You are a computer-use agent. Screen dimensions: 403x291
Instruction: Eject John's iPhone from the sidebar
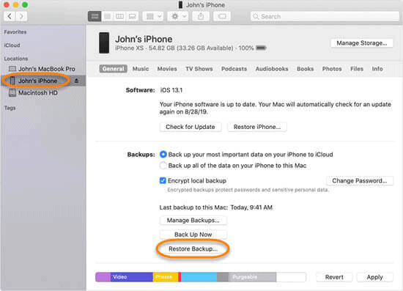click(76, 81)
